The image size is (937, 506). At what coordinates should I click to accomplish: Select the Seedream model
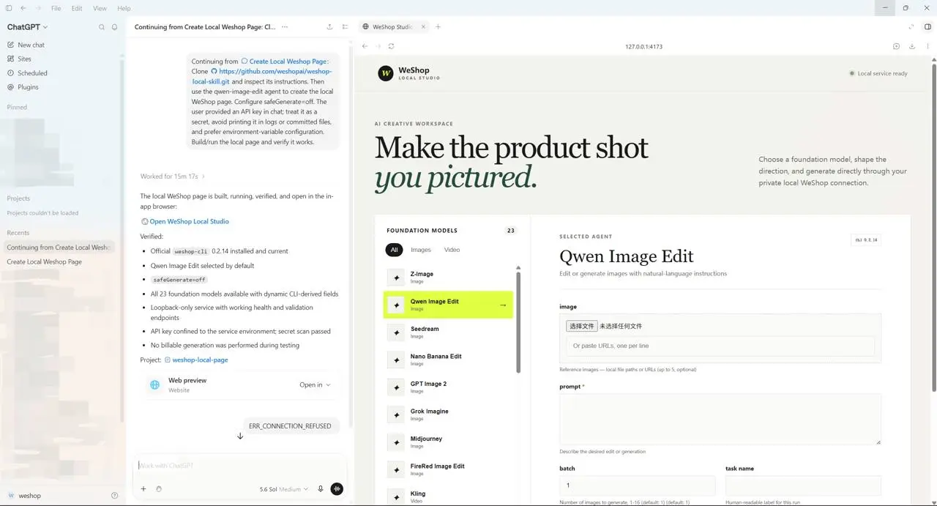pos(448,332)
